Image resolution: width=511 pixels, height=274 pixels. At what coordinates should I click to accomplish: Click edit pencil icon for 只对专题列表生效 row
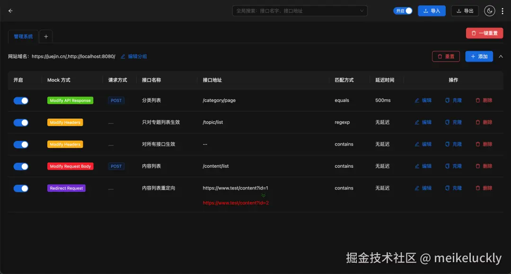tap(417, 122)
